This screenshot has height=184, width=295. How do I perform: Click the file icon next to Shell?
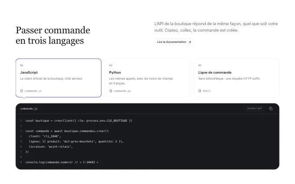tap(200, 90)
